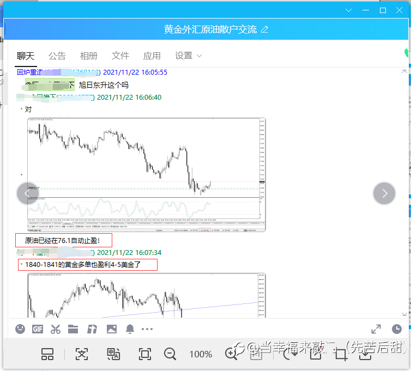Viewport: 411px width, 371px height.
Task: Open the gold chart image at bottom
Action: coord(147,295)
